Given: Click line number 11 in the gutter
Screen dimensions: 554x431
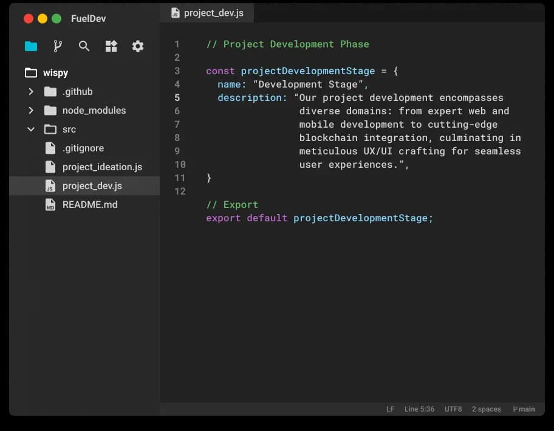Looking at the screenshot, I should 179,178.
